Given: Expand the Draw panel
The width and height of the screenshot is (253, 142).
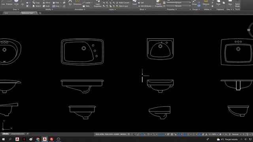Looking at the screenshot, I should click(x=16, y=9).
